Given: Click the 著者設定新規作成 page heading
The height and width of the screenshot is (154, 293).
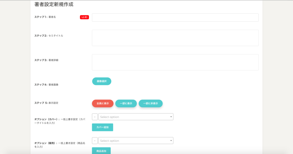Looking at the screenshot, I should coord(54,5).
